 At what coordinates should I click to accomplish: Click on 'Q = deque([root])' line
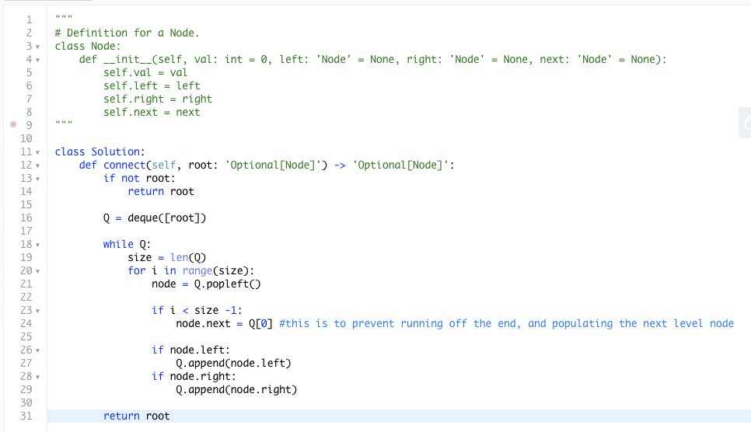tap(155, 218)
